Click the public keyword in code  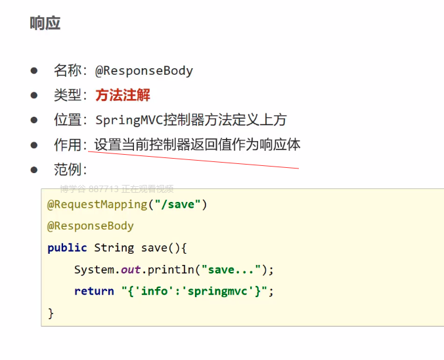[67, 248]
